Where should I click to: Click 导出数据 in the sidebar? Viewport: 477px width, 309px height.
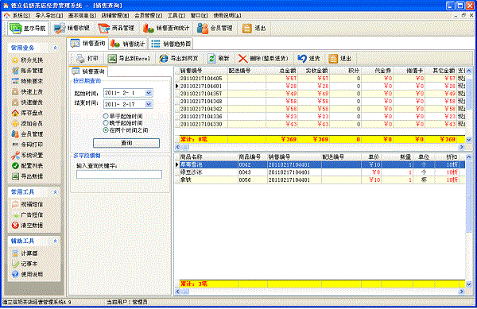[x=27, y=176]
